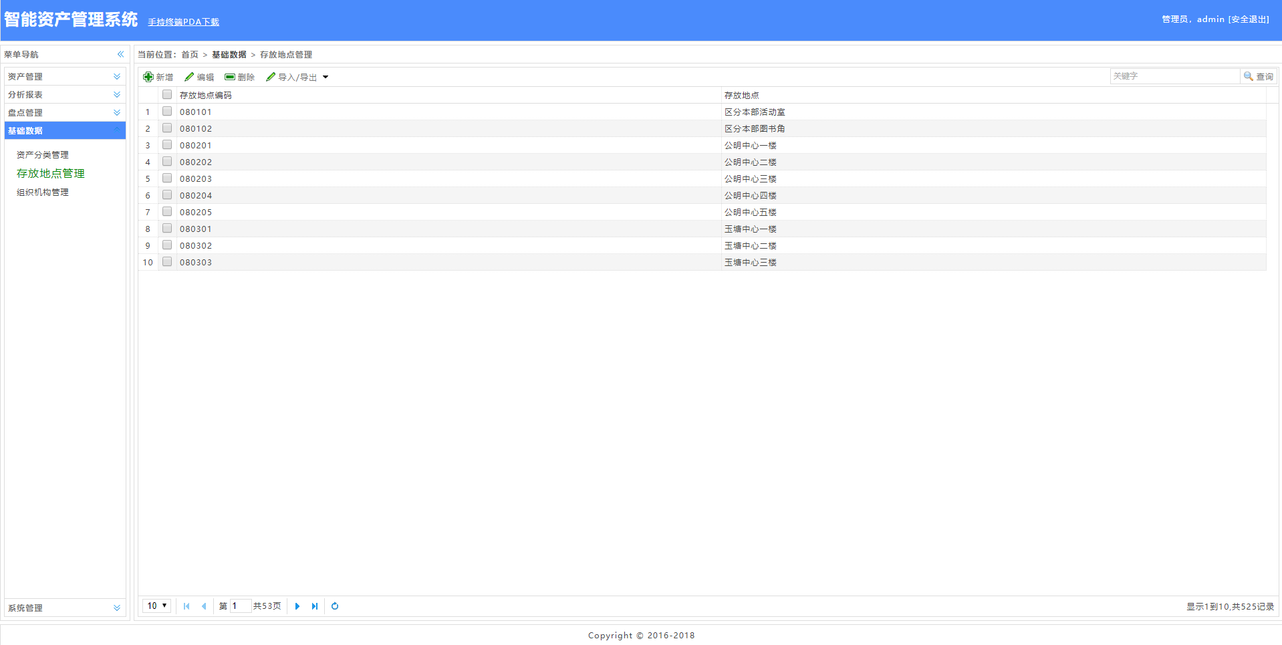
Task: Open 资产分类管理 in the sidebar
Action: [43, 154]
